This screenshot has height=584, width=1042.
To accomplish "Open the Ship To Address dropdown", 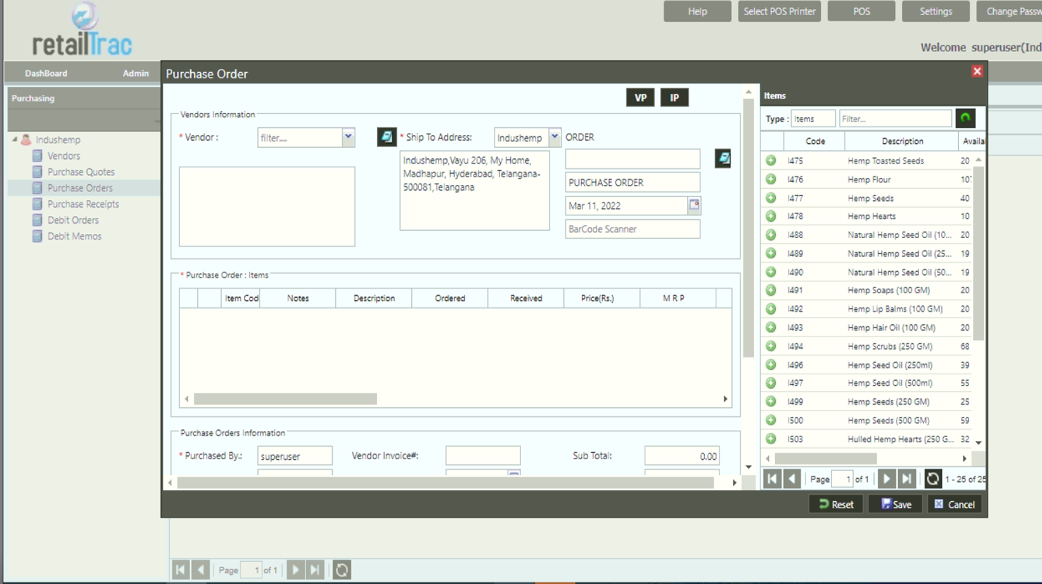I will click(555, 137).
